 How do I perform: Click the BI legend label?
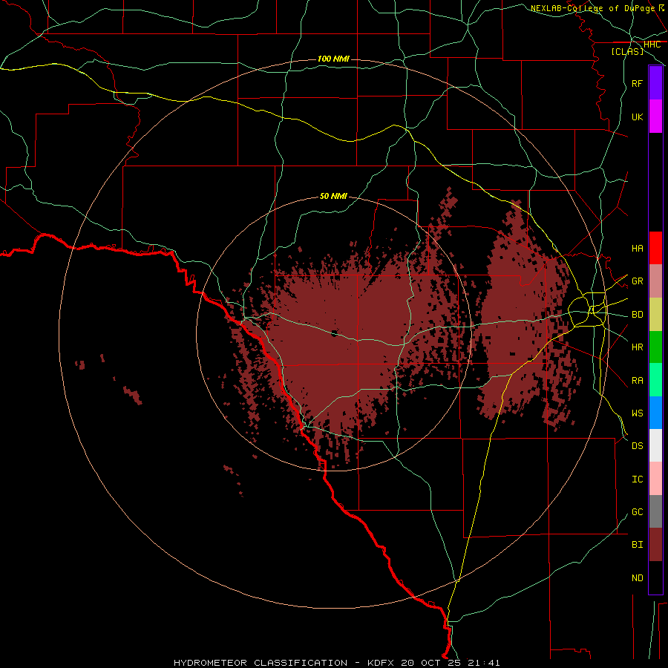[x=637, y=545]
